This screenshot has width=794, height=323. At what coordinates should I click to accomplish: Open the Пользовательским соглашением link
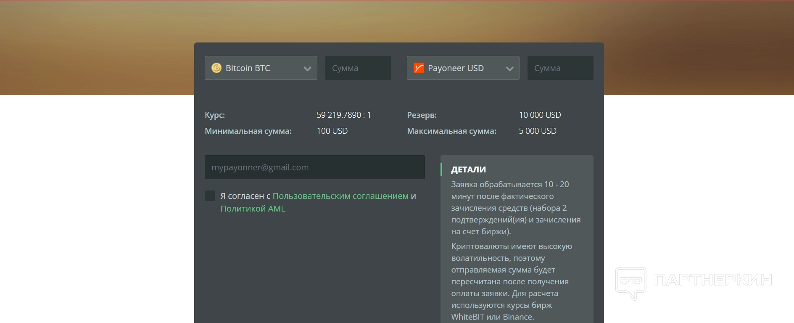tap(340, 196)
